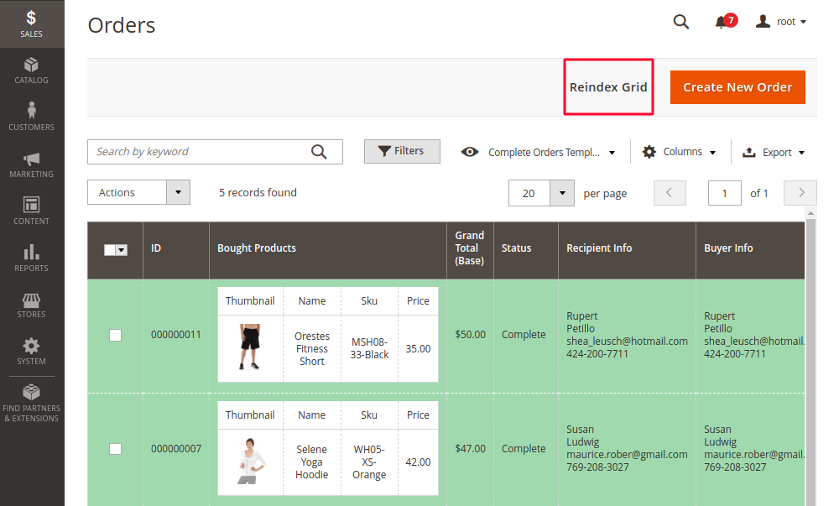Viewport: 839px width, 506px height.
Task: Open the Customers menu
Action: tap(32, 117)
